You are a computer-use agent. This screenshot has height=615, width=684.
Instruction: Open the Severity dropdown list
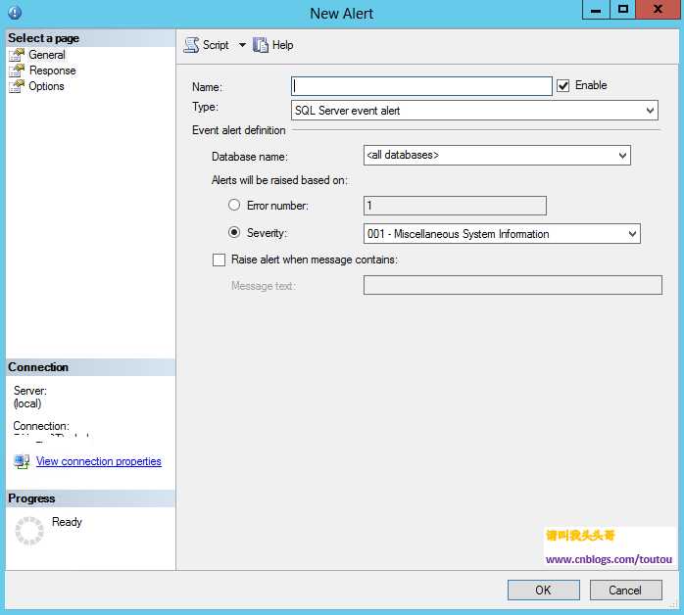pos(502,234)
